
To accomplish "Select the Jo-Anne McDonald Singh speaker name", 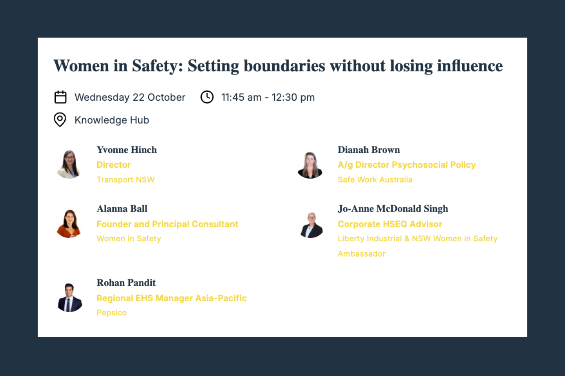I will 393,209.
